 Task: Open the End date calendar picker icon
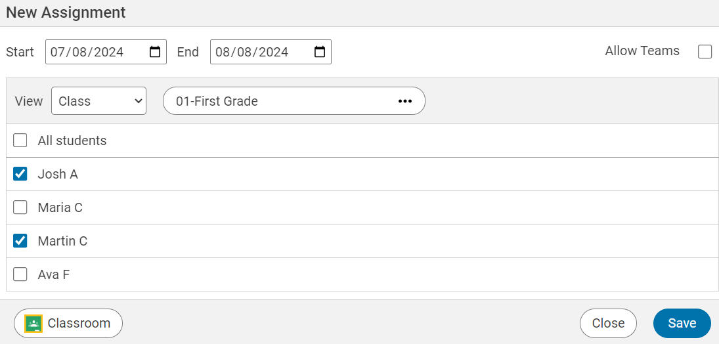[x=320, y=53]
